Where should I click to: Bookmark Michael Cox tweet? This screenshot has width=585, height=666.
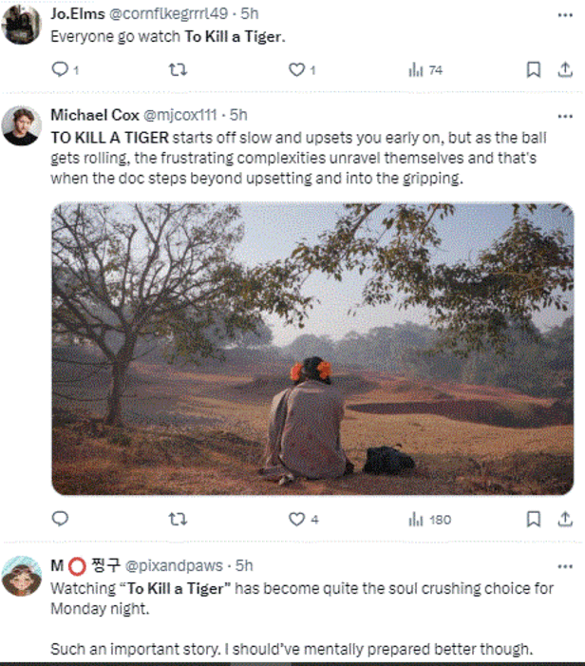coord(534,519)
